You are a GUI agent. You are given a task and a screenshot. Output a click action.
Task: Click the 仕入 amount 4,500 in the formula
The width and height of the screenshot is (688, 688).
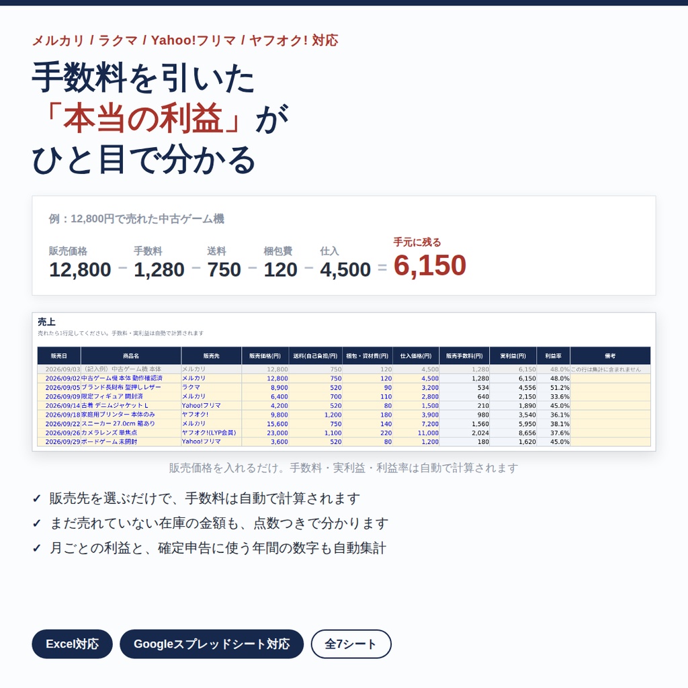point(345,269)
